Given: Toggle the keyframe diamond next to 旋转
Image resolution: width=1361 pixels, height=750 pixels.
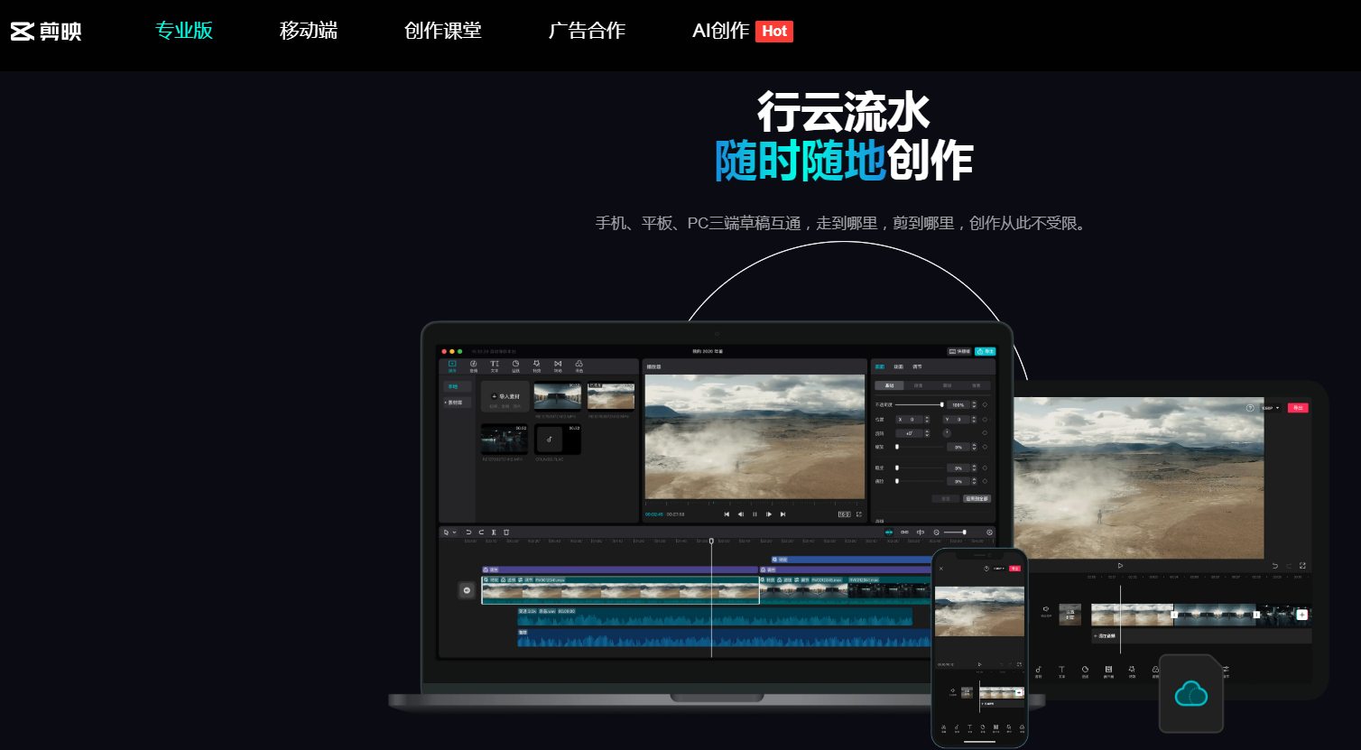Looking at the screenshot, I should point(985,432).
